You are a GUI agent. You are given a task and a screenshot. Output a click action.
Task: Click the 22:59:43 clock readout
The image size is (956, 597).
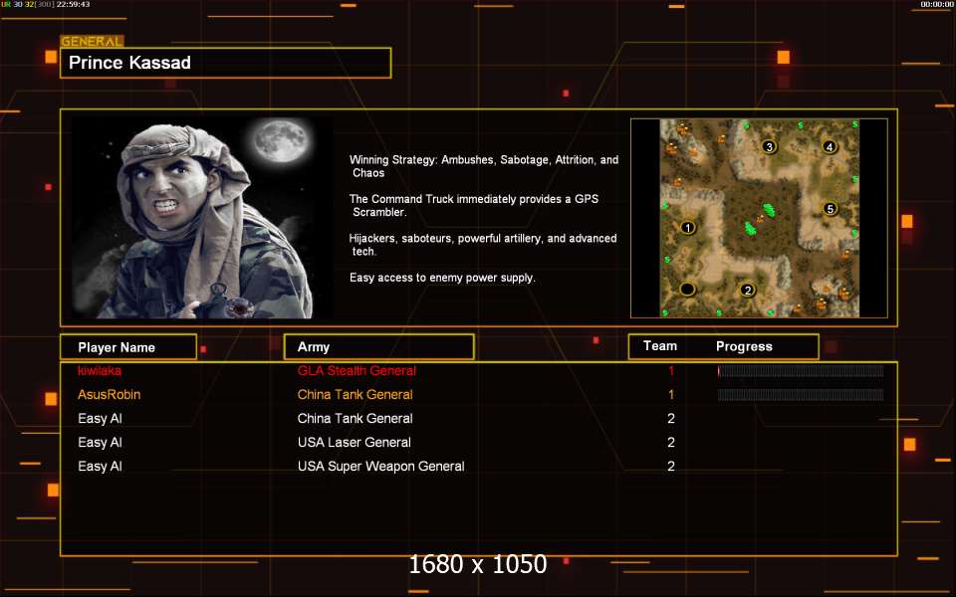pos(73,4)
